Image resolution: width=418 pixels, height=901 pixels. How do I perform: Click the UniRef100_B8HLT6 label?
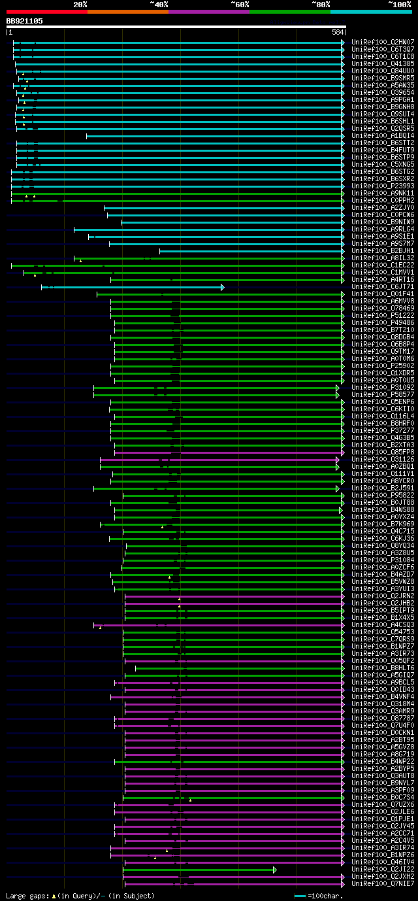(383, 668)
